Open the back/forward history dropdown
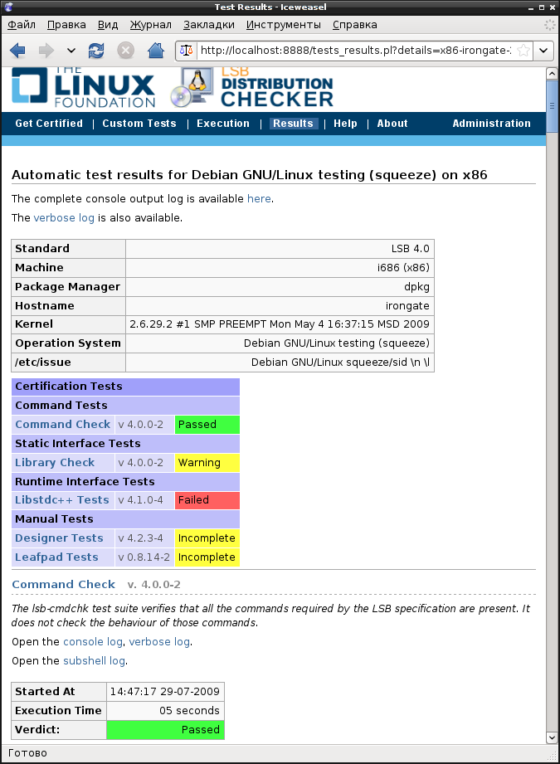 click(x=71, y=50)
